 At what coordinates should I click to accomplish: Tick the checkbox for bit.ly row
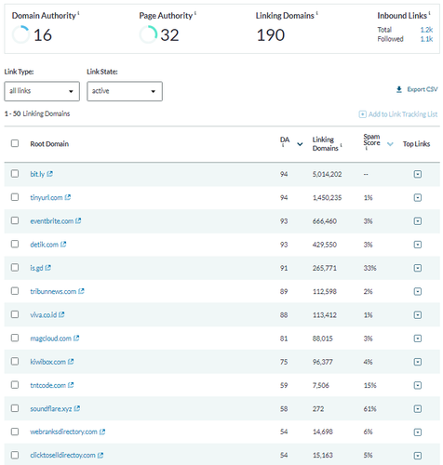pos(15,174)
